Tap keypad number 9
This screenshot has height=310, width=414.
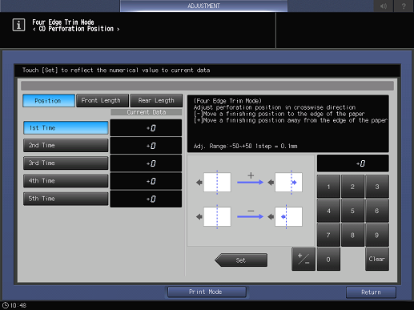tap(377, 235)
